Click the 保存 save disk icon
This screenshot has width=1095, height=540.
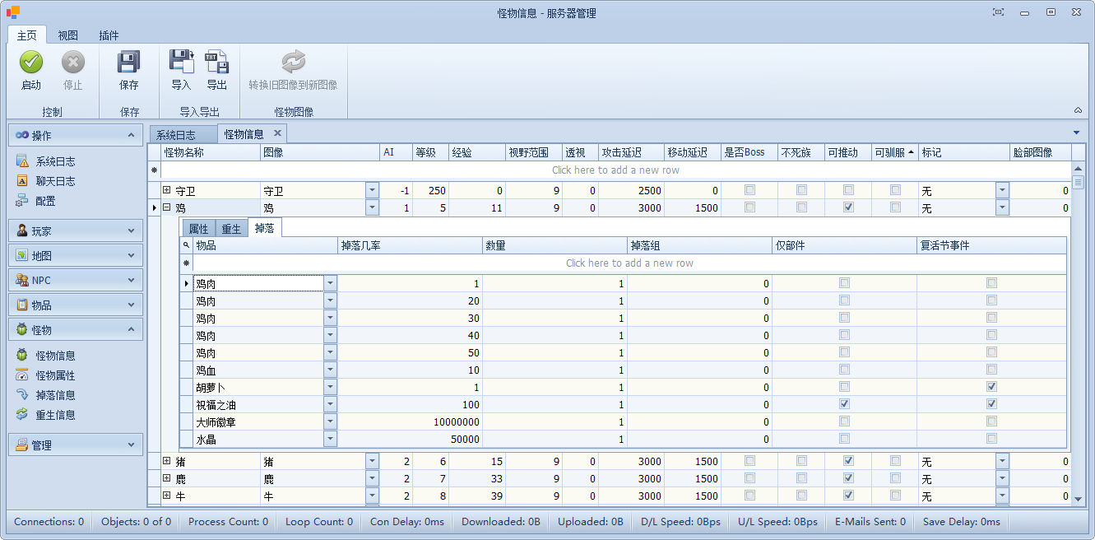click(128, 63)
